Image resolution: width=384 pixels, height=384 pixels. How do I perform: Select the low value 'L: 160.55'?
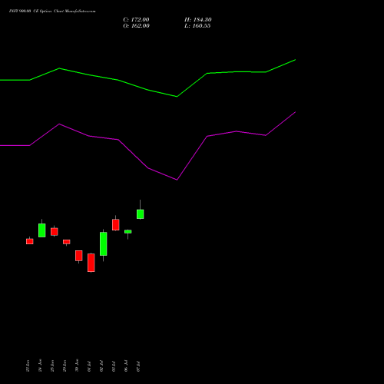tap(197, 26)
